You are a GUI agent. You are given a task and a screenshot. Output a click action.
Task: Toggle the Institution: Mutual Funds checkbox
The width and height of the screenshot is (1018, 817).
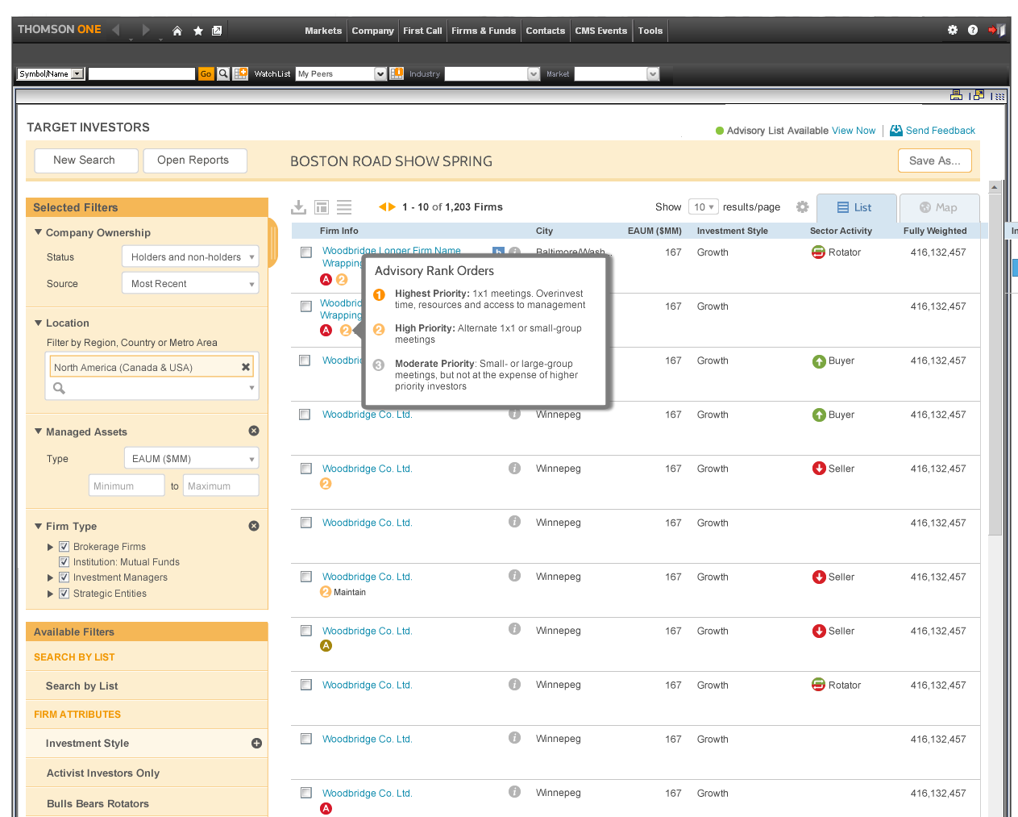tap(64, 562)
